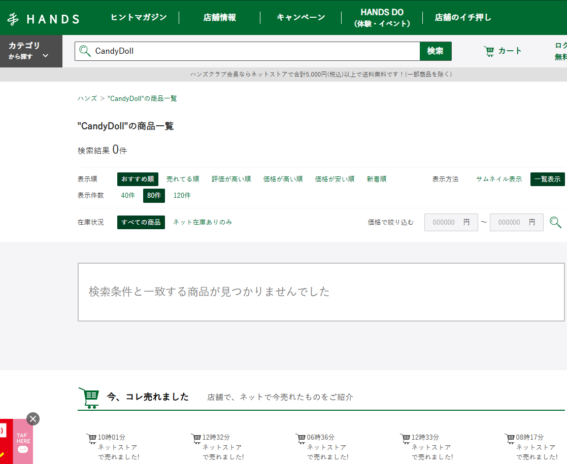This screenshot has height=464, width=567.
Task: Click the cart icon next to 10時01分
Action: (x=91, y=438)
